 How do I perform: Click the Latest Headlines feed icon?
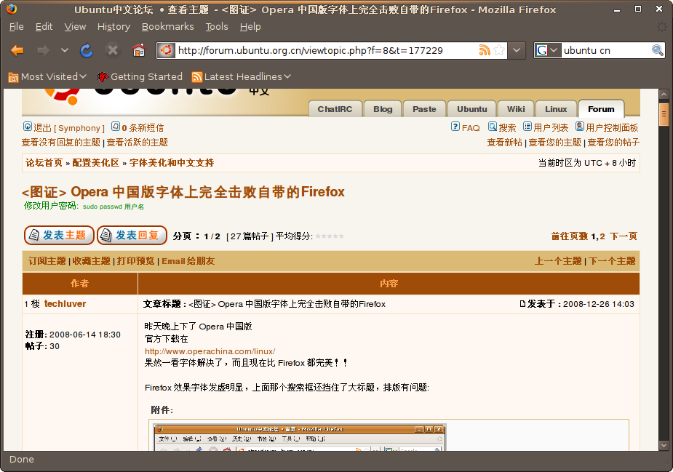point(197,77)
